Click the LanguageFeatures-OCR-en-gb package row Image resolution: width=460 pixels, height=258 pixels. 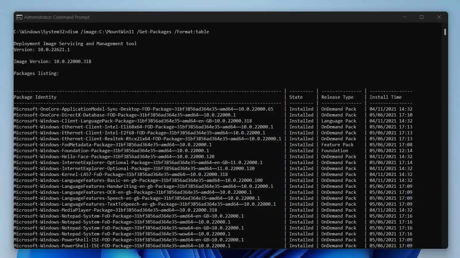(x=213, y=192)
